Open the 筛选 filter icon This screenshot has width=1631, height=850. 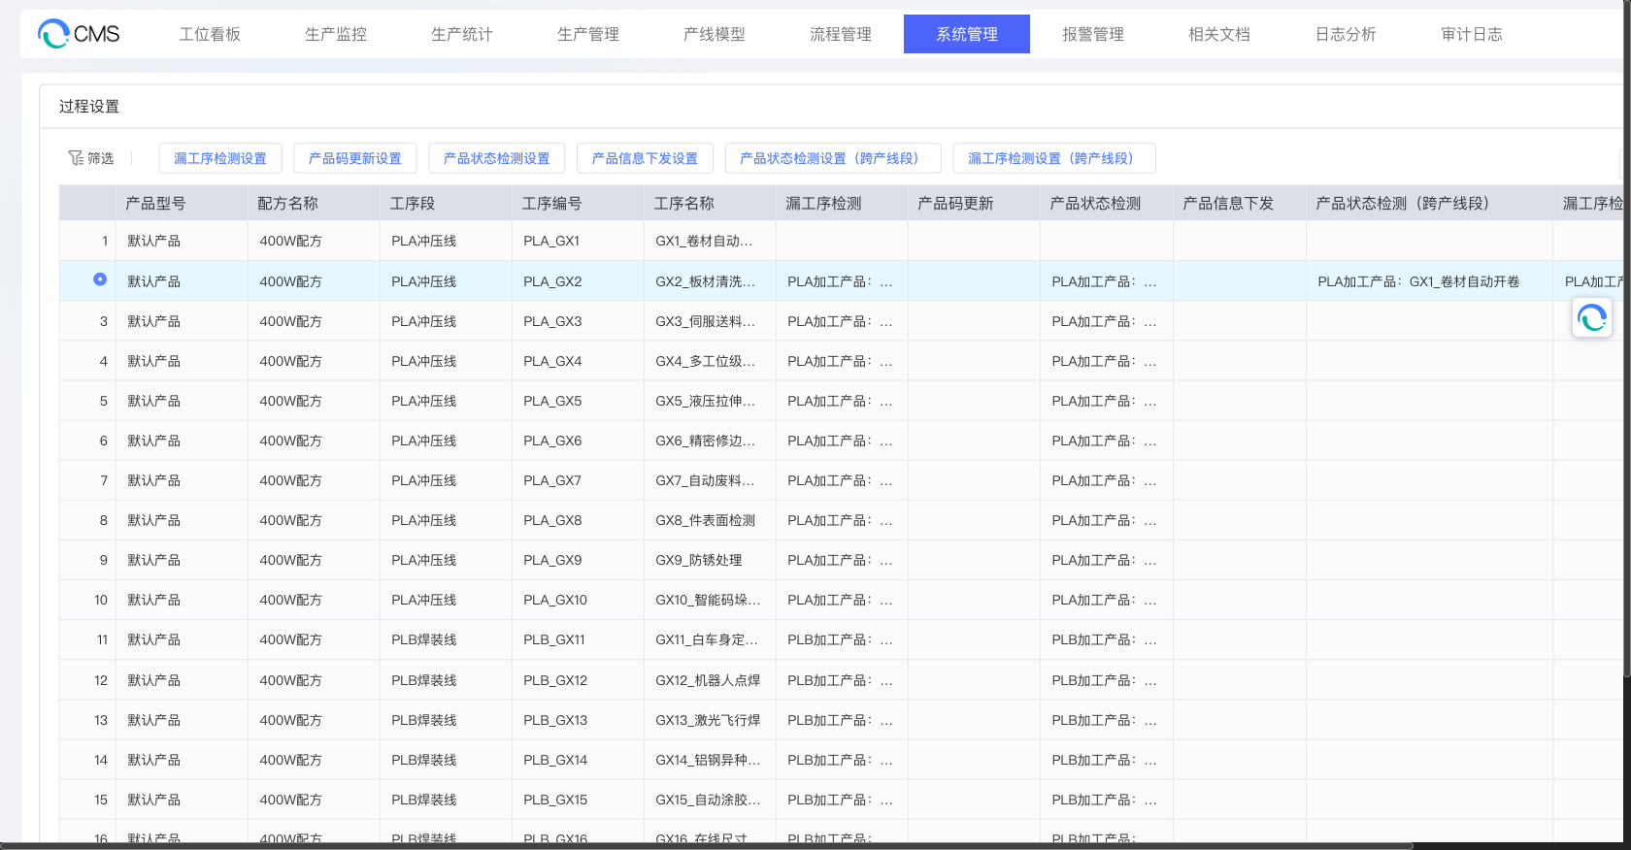coord(76,158)
